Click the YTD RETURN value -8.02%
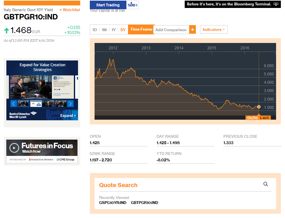 (163, 160)
